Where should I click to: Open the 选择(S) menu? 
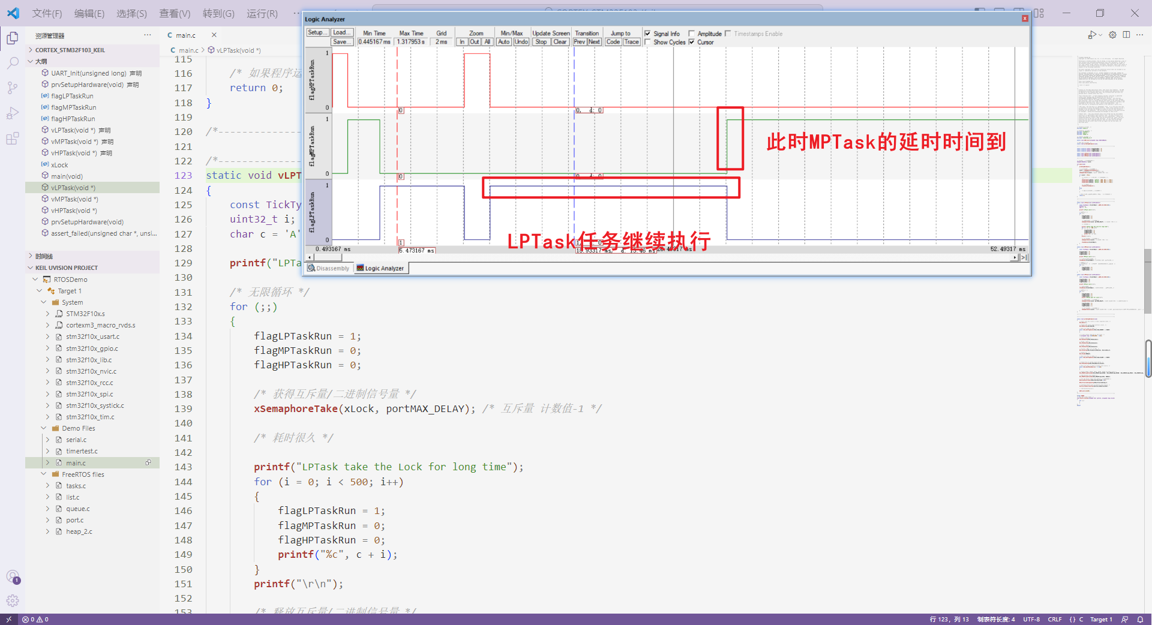pyautogui.click(x=131, y=13)
